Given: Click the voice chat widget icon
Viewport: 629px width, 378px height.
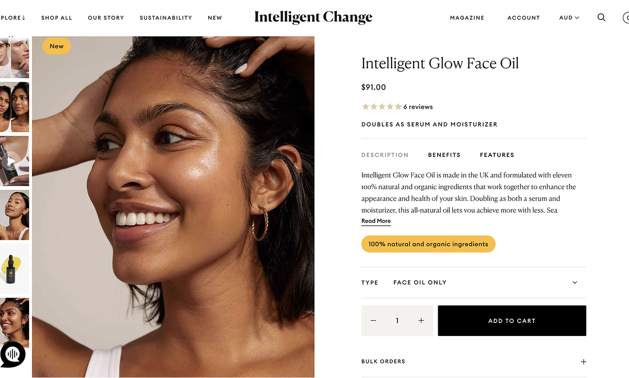Looking at the screenshot, I should point(13,354).
